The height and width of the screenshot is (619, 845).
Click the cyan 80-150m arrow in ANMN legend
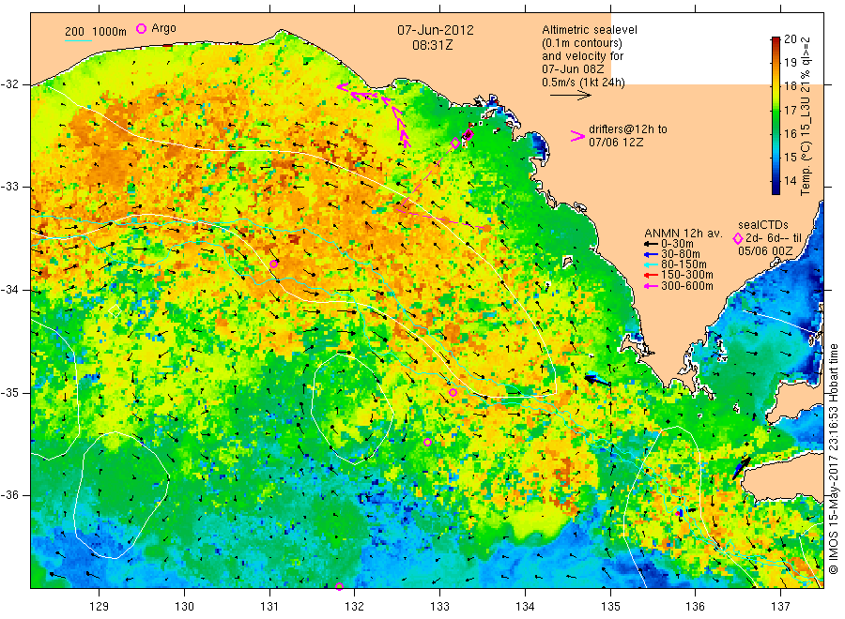coord(651,264)
